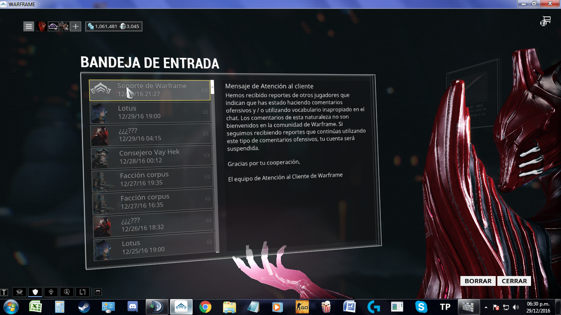
Task: Open Excel from the taskbar
Action: pos(36,307)
